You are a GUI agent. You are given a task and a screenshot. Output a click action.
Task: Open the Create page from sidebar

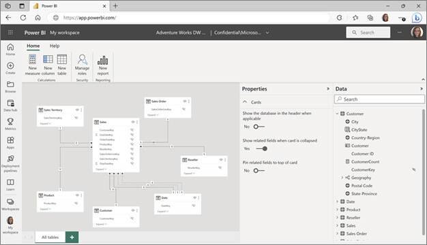[10, 68]
